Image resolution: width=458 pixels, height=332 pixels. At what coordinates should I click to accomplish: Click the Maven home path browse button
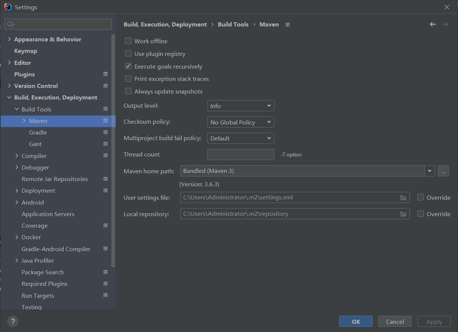[443, 171]
